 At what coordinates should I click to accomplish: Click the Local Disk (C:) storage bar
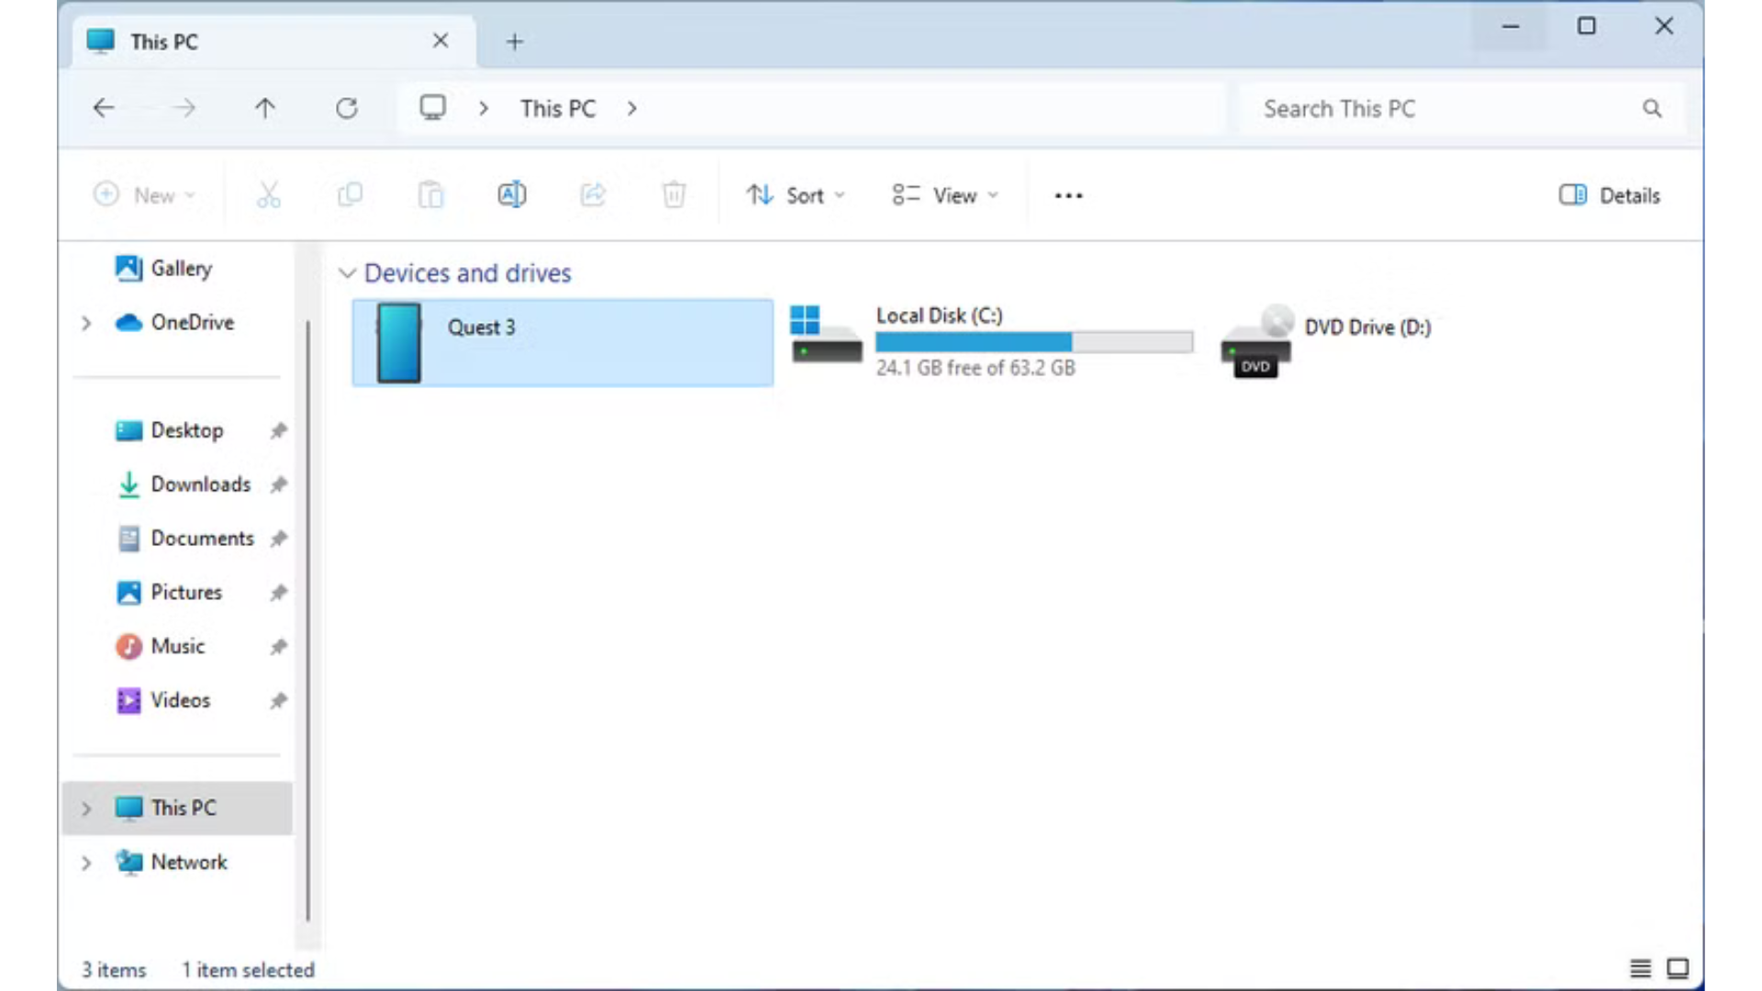click(1033, 342)
